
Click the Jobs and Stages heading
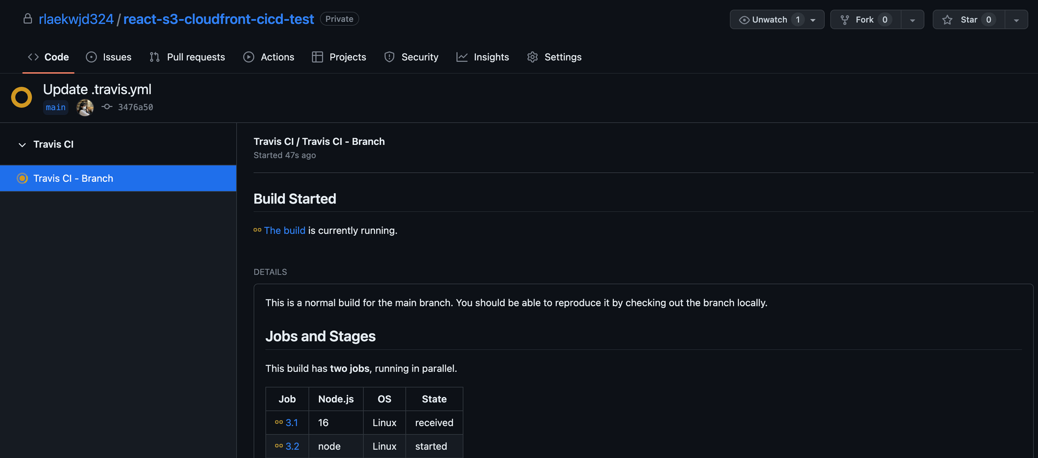coord(320,336)
